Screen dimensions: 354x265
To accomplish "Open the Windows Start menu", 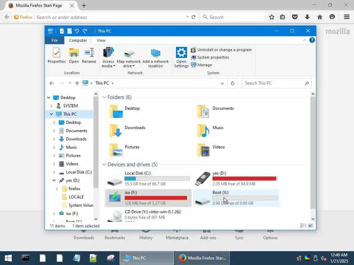I will click(x=8, y=258).
